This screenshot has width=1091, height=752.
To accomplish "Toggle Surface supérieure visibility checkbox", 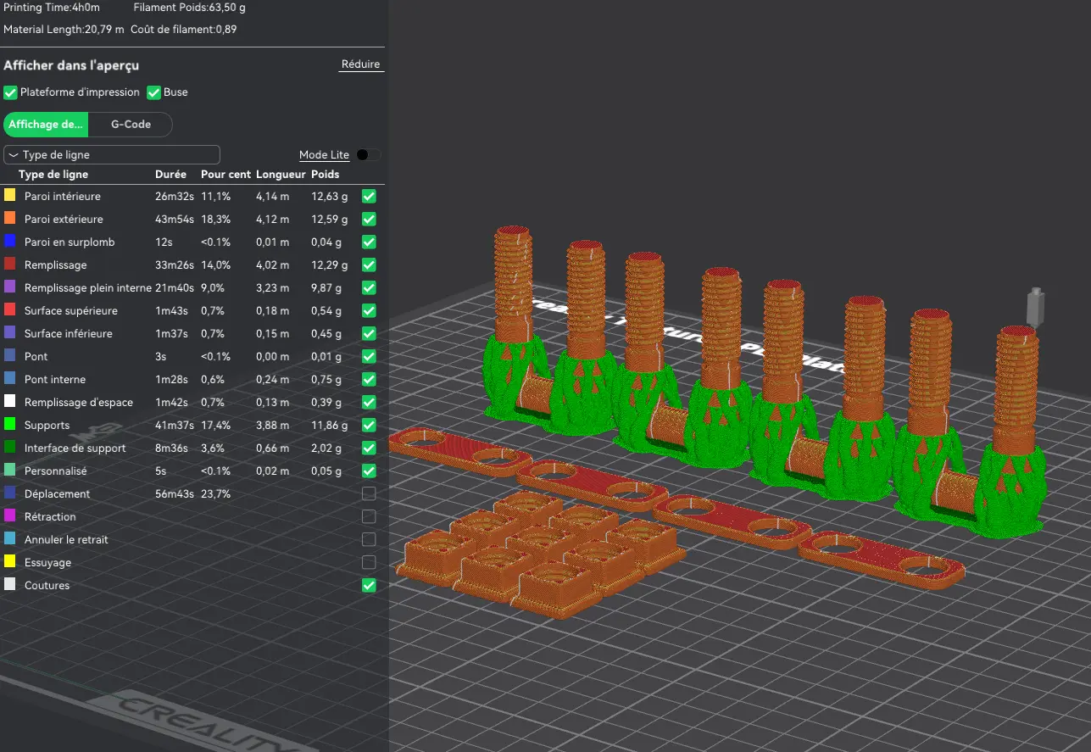I will (369, 310).
